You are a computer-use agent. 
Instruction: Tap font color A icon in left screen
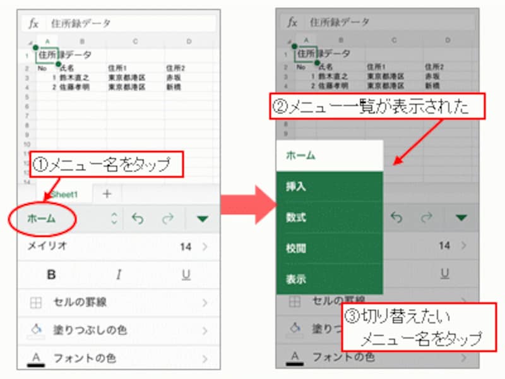tap(36, 359)
